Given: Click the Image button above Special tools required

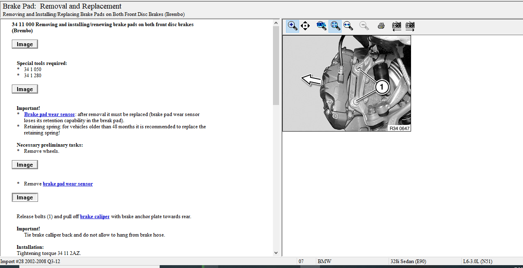Looking at the screenshot, I should [x=25, y=44].
